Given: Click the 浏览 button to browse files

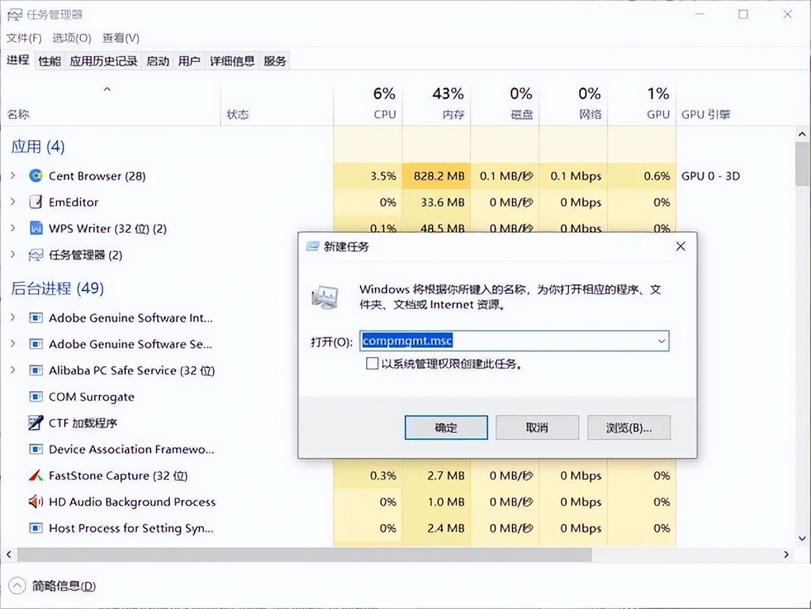Looking at the screenshot, I should pos(629,427).
